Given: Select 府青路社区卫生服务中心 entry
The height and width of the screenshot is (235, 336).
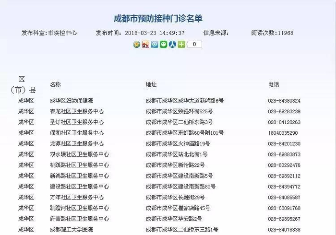Looking at the screenshot, I should point(80,219).
